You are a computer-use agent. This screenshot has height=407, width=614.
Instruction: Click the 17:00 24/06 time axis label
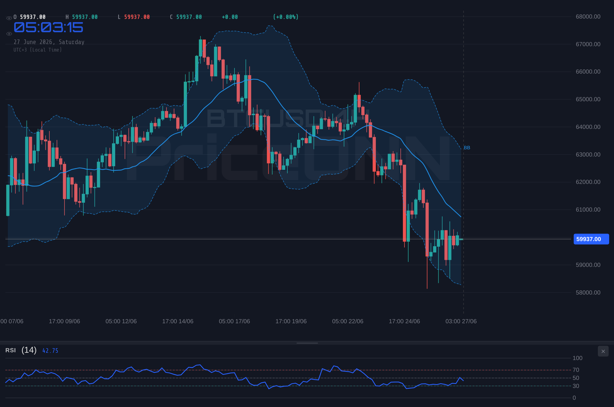[x=404, y=321]
